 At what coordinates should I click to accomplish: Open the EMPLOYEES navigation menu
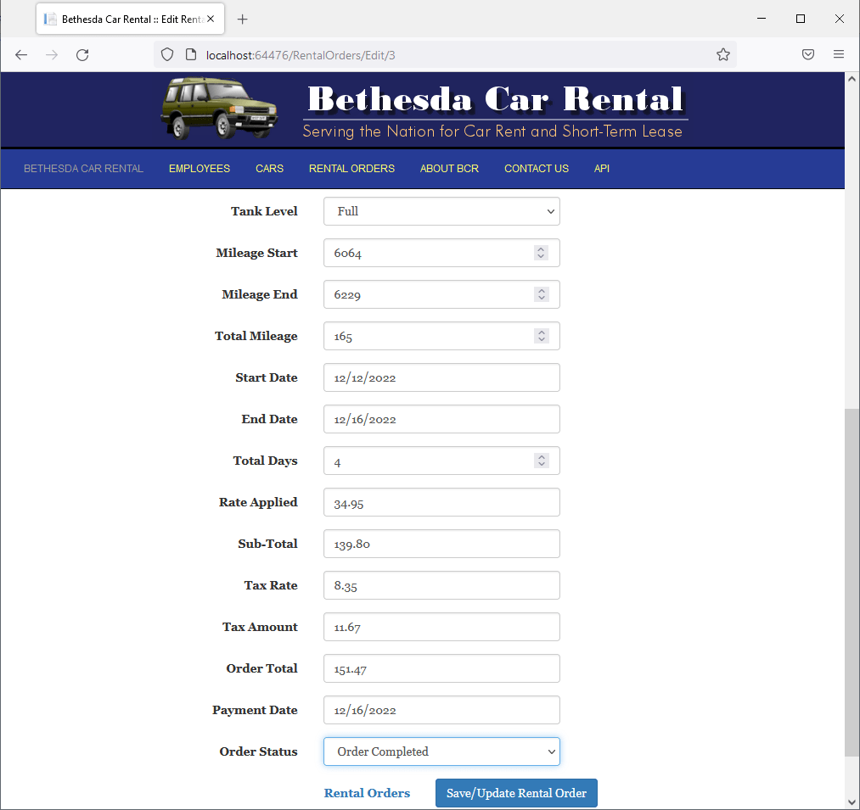click(x=199, y=169)
